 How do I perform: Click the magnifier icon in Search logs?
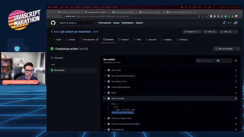pyautogui.click(x=198, y=61)
